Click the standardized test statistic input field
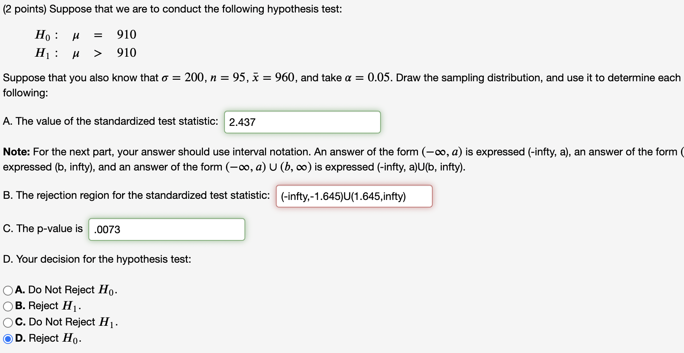Screen dimensions: 684x353 point(302,122)
